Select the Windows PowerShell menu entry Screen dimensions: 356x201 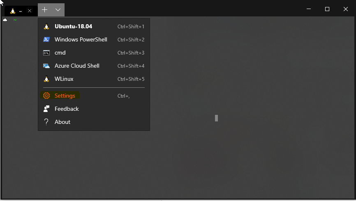[x=94, y=39]
